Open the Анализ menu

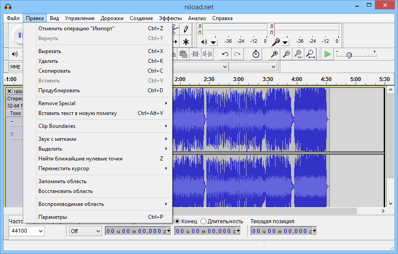197,18
